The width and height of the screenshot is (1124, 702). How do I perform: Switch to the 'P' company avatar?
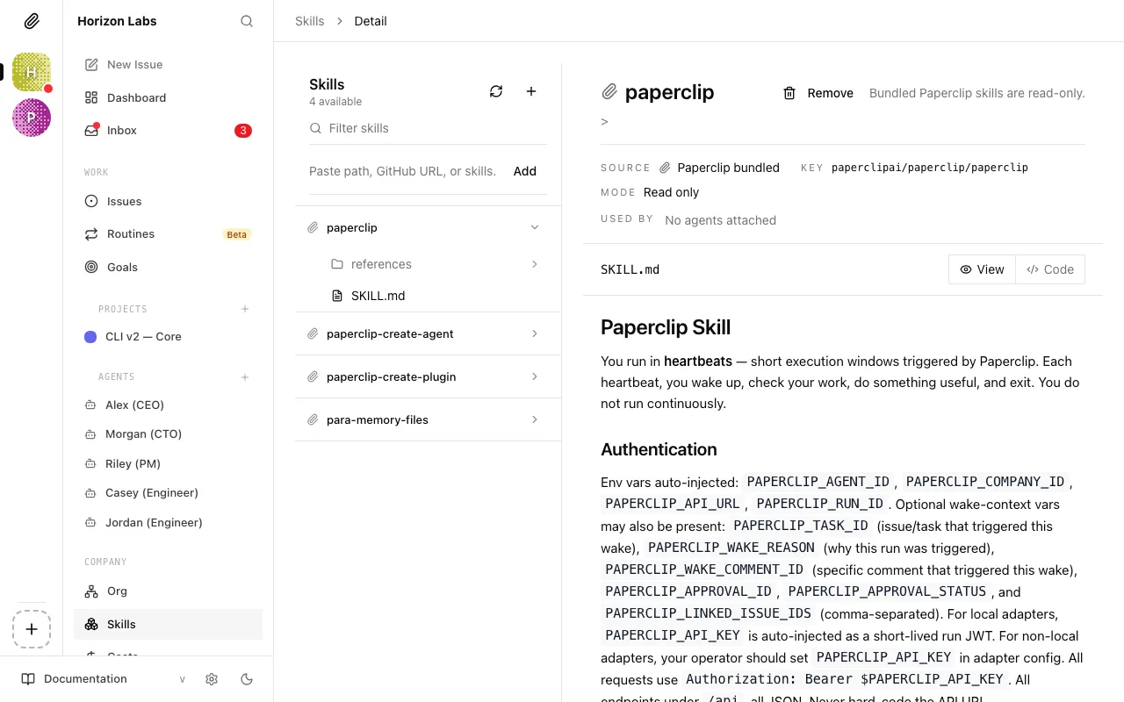tap(32, 118)
